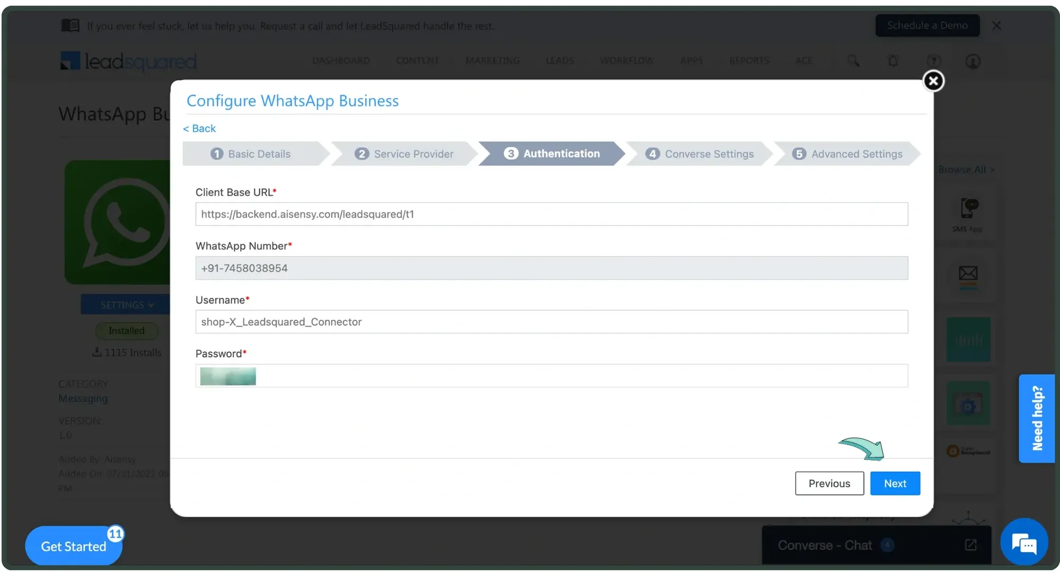Click the Next button to proceed
The width and height of the screenshot is (1060, 573).
[x=895, y=483]
